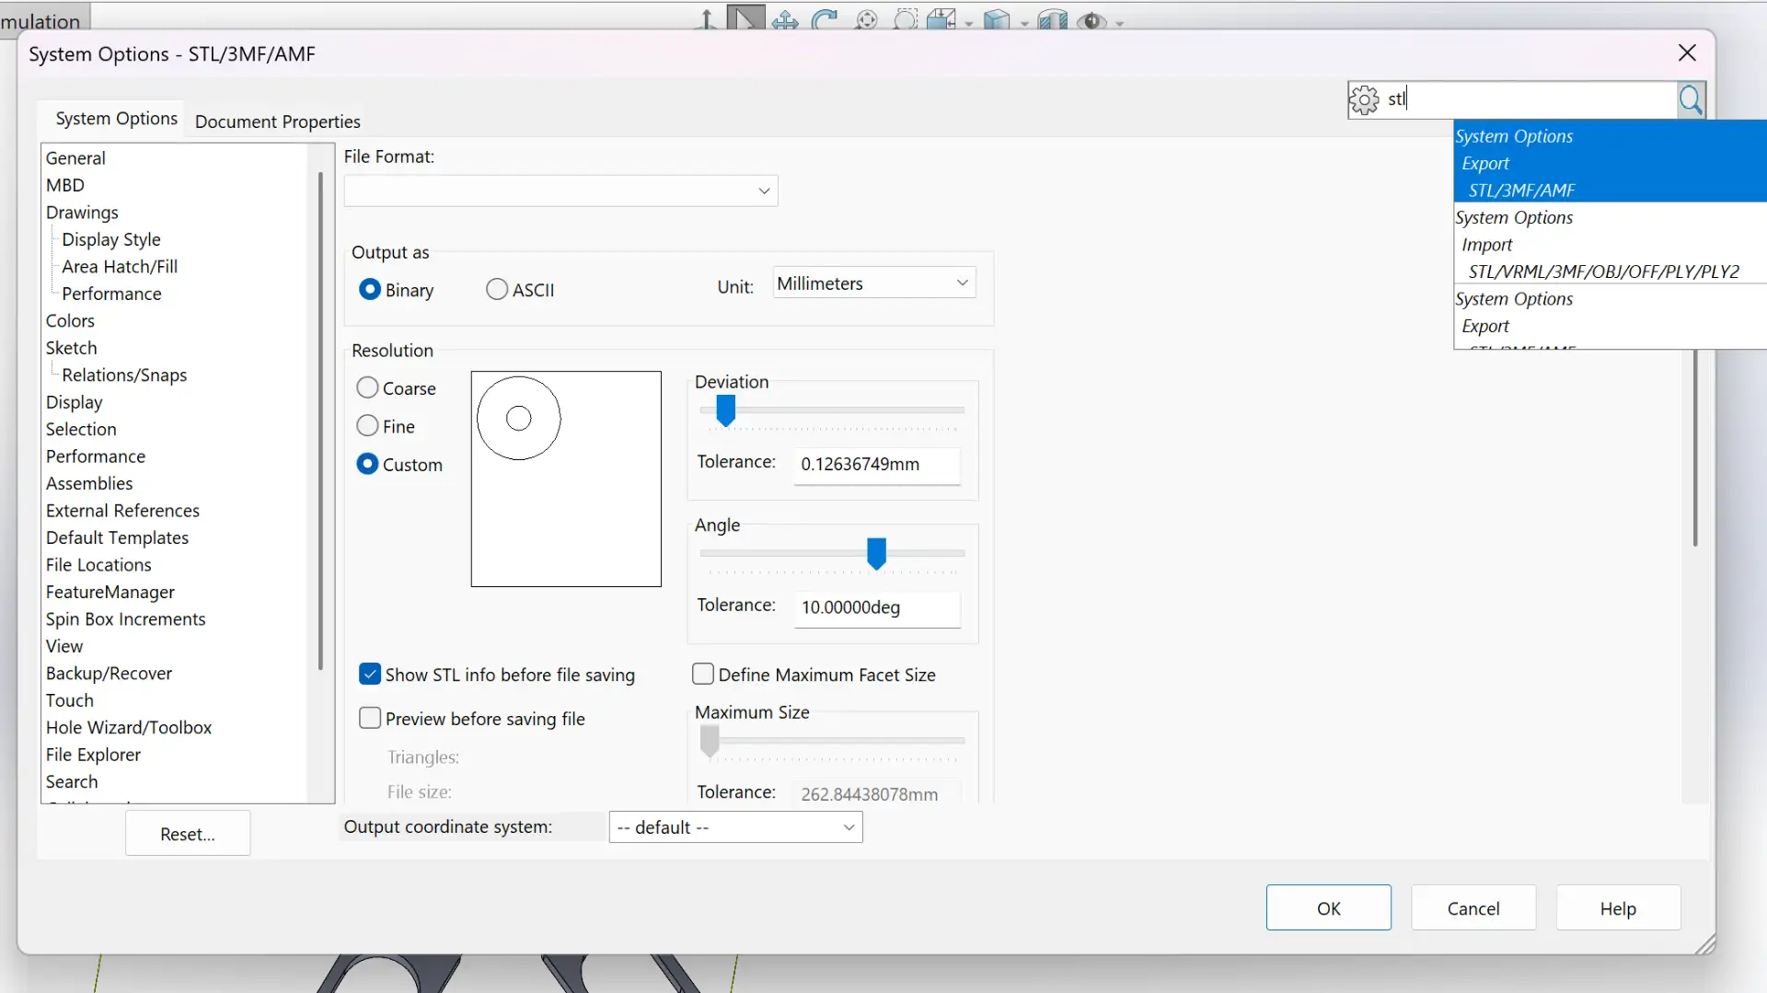This screenshot has height=993, width=1767.
Task: Open the Unit dropdown showing Millimeters
Action: point(874,283)
